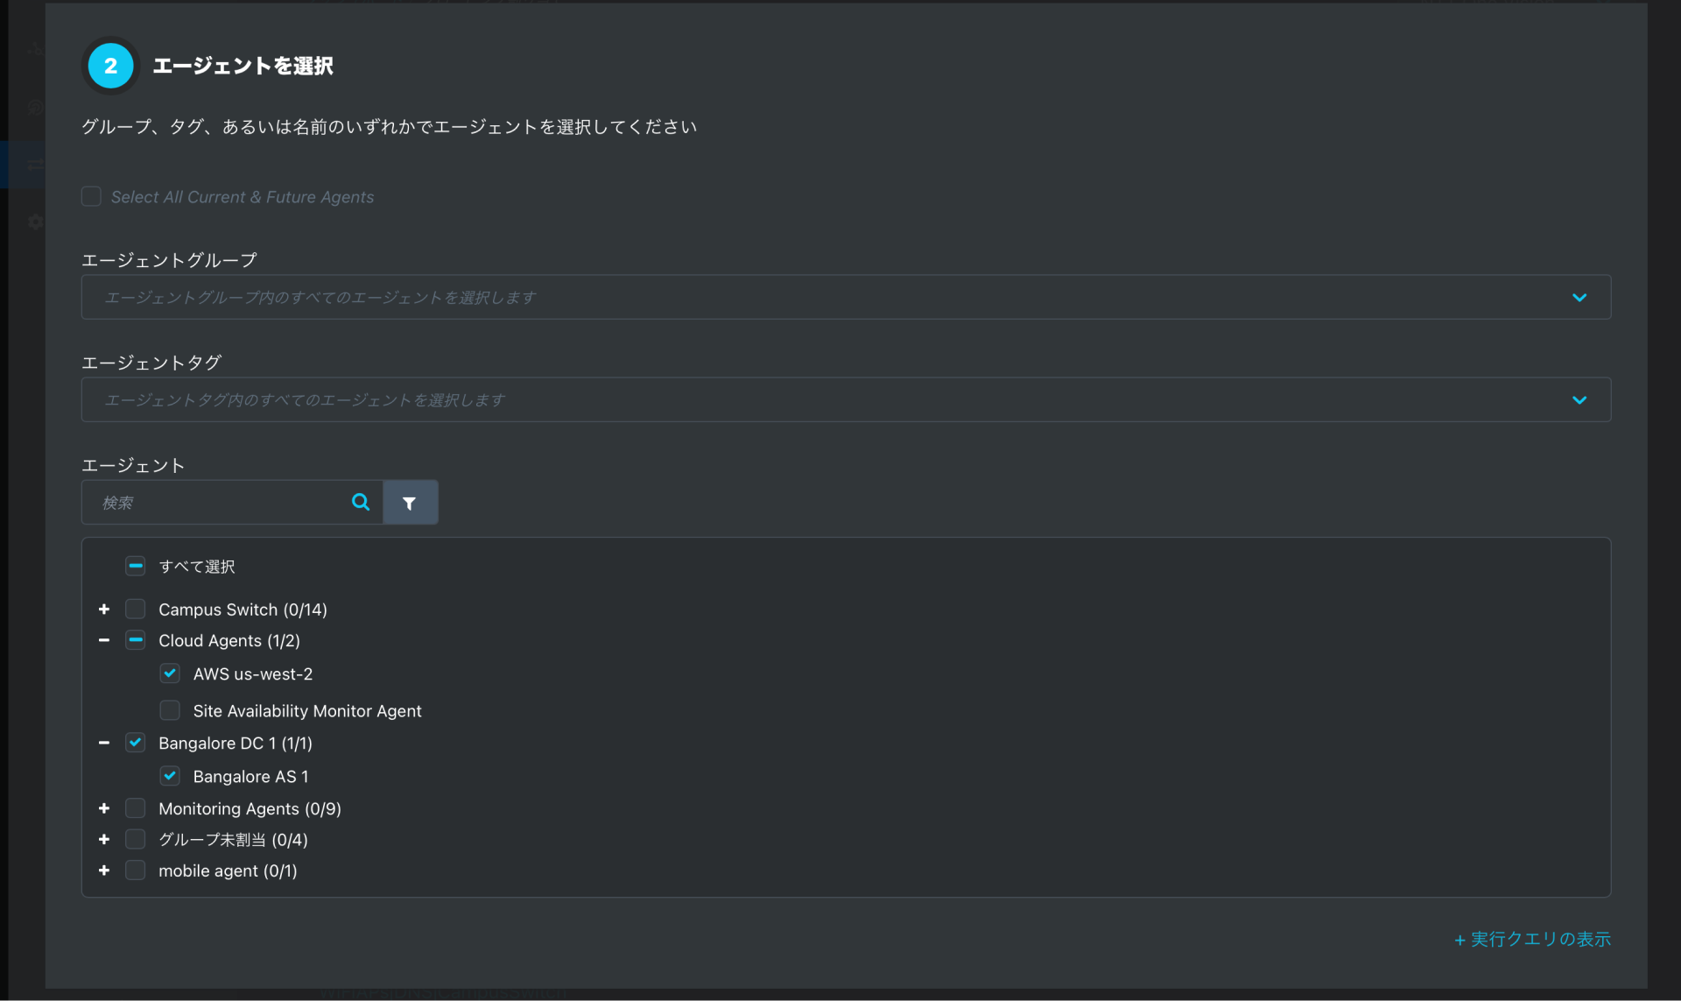
Task: Click the minus icon beside Cloud Agents
Action: (x=104, y=641)
